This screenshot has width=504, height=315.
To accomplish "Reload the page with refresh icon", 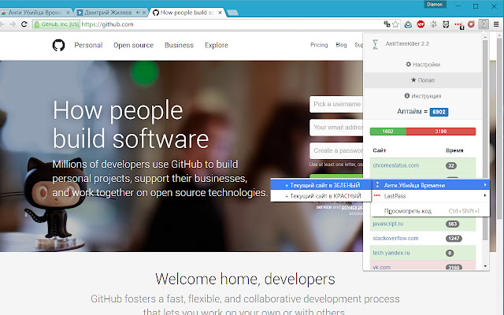I will coord(24,24).
